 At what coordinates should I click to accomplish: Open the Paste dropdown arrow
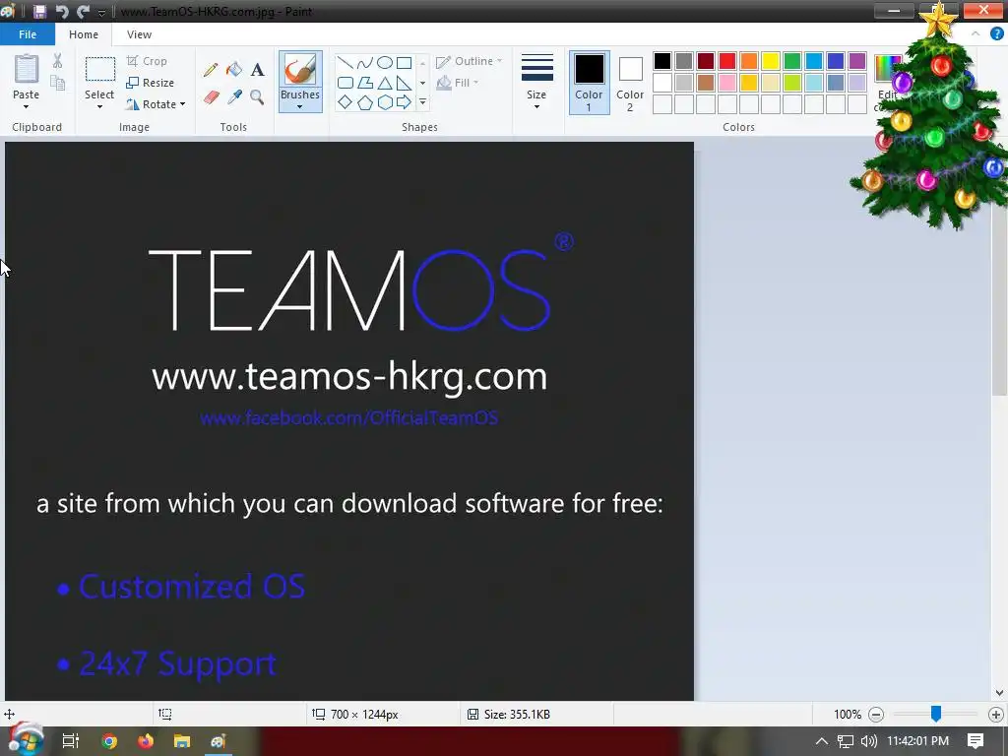click(26, 106)
